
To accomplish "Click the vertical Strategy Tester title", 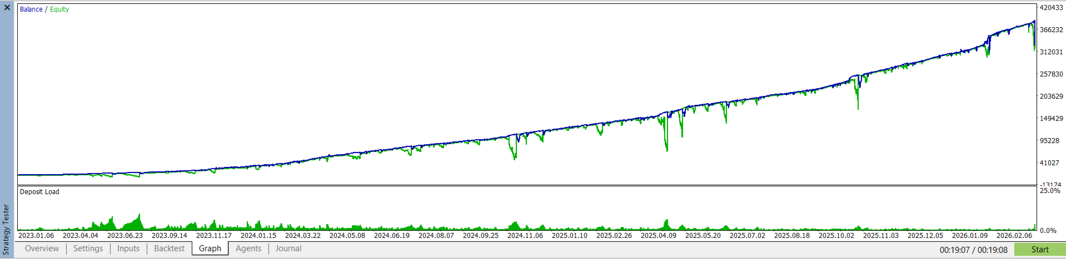I will point(7,229).
